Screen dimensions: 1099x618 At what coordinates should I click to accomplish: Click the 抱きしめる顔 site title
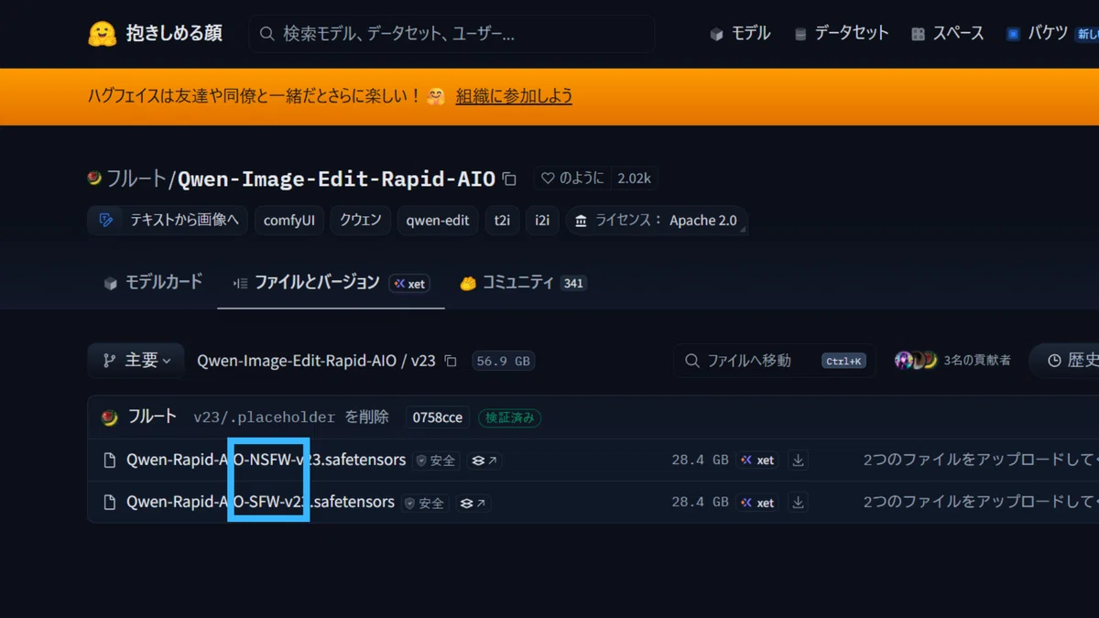(174, 34)
